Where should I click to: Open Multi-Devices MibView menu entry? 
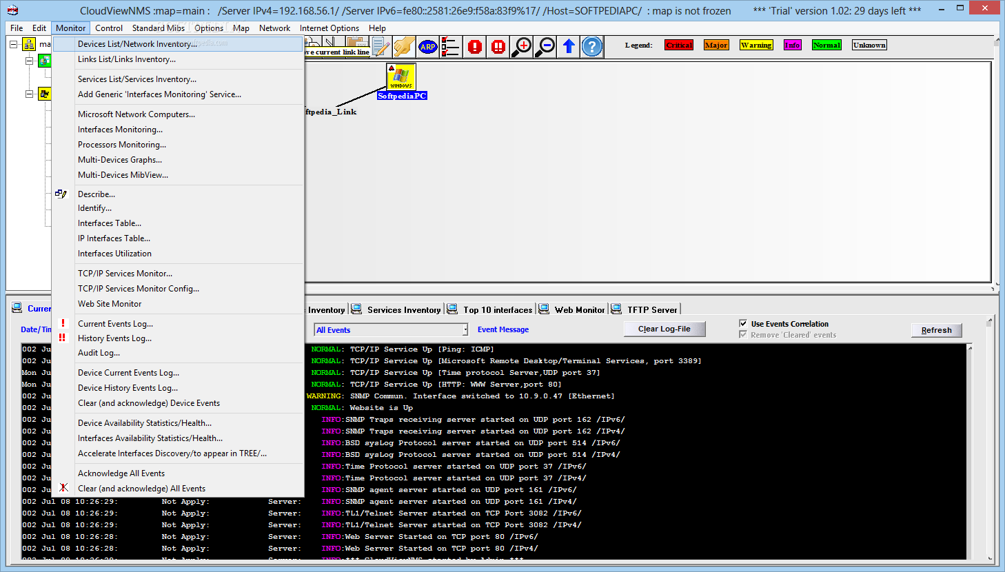click(178, 175)
